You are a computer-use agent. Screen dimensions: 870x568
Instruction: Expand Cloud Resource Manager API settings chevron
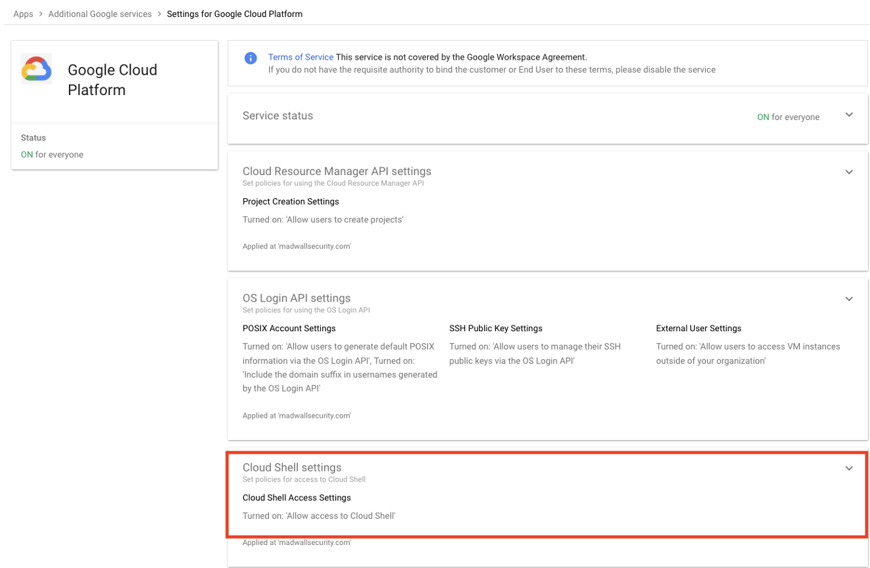click(x=848, y=172)
